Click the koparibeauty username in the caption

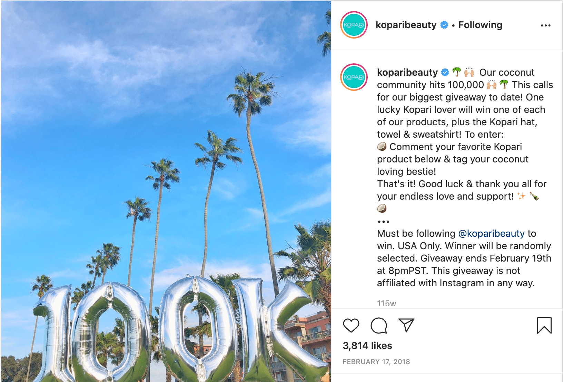point(407,72)
